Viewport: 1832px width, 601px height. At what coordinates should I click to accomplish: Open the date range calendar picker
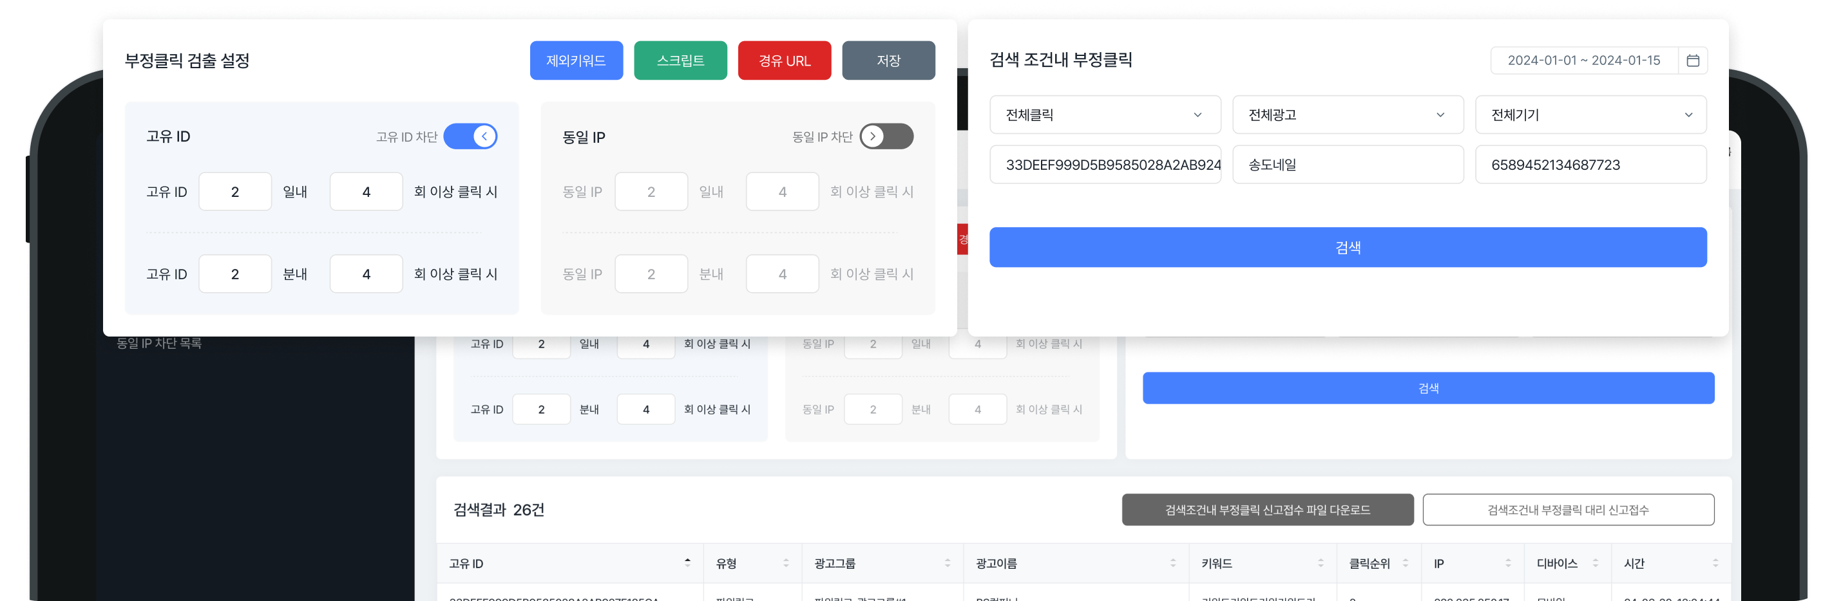(x=1695, y=60)
